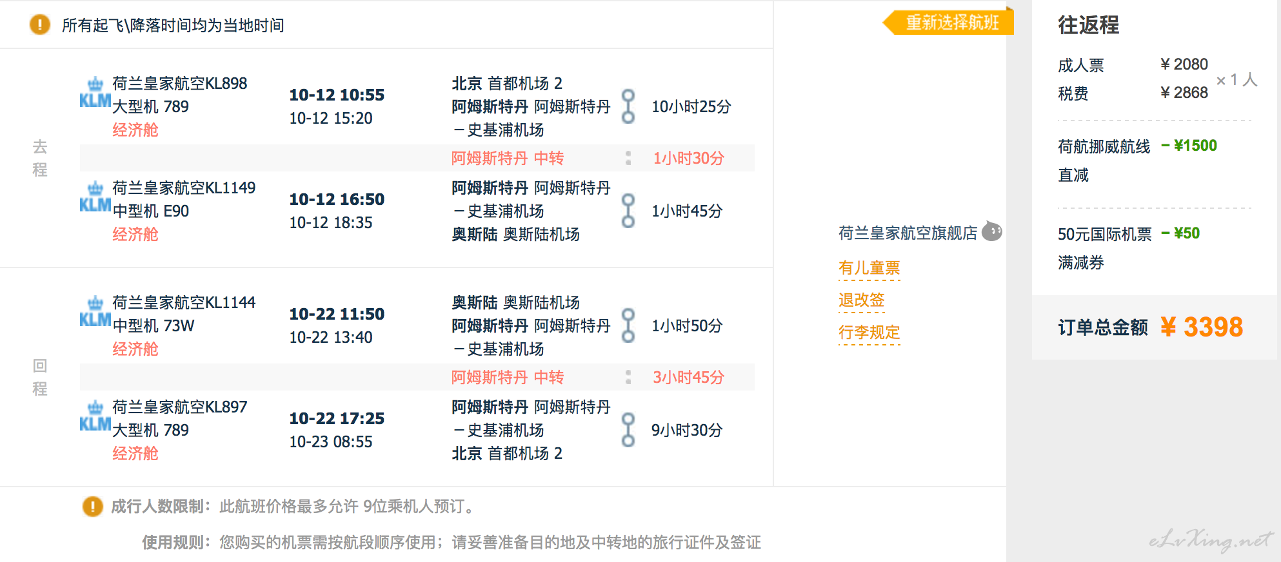Click the orange warning icon beside 所有起飞\降落时间
Screen dimensions: 1281x562
[x=40, y=24]
